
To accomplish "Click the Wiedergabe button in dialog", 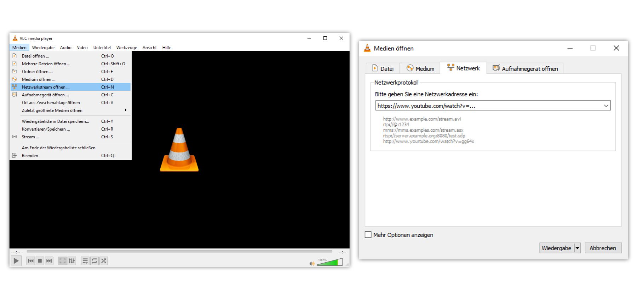I will tap(556, 248).
